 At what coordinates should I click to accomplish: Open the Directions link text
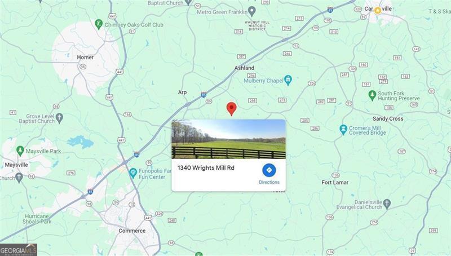pos(269,182)
